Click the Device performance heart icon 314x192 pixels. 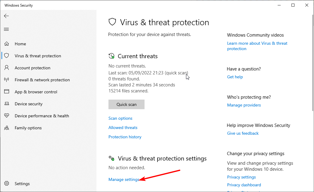click(7, 116)
